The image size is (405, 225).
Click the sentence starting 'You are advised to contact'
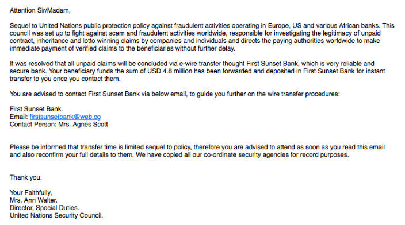tap(175, 94)
